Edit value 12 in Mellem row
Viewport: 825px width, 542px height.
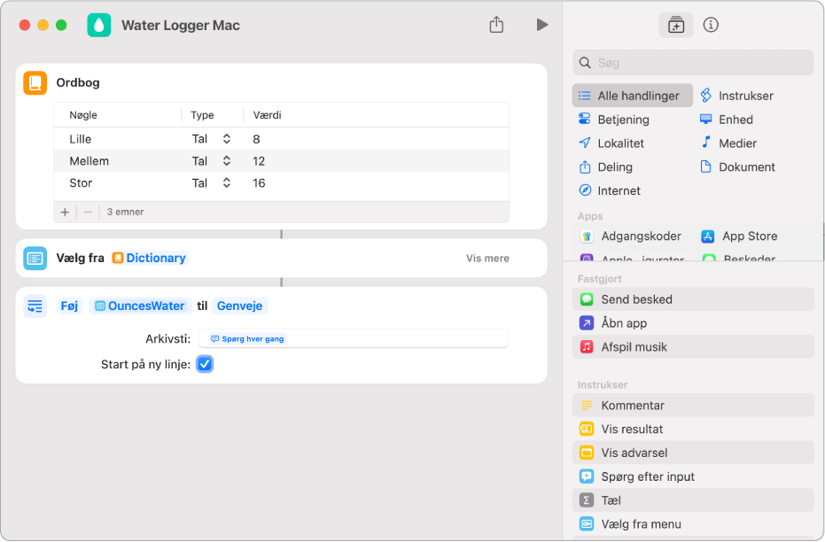coord(259,161)
